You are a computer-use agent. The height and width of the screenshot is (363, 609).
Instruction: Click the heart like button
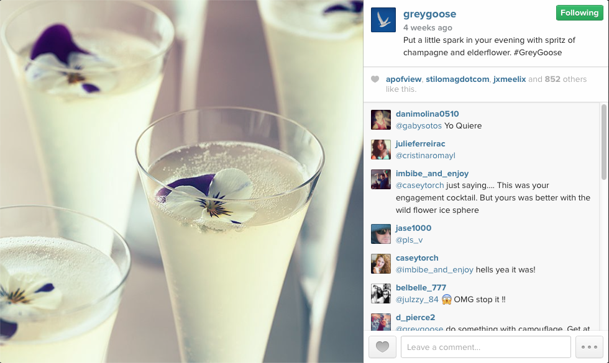coord(382,347)
